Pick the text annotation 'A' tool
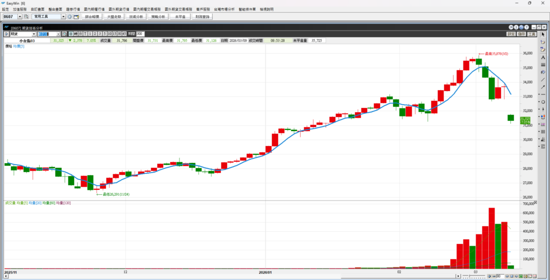The width and height of the screenshot is (550, 280). pyautogui.click(x=543, y=57)
